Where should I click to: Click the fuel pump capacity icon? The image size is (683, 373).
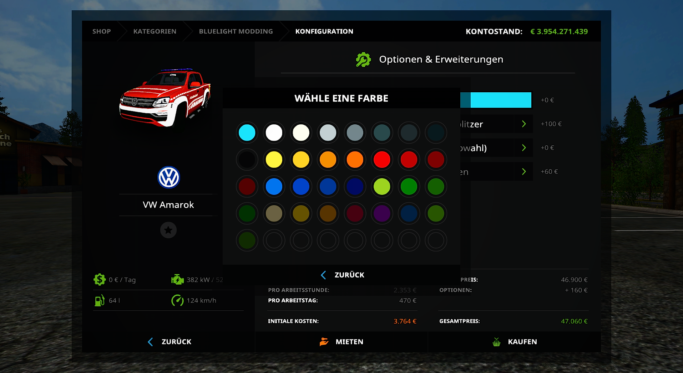(x=100, y=300)
